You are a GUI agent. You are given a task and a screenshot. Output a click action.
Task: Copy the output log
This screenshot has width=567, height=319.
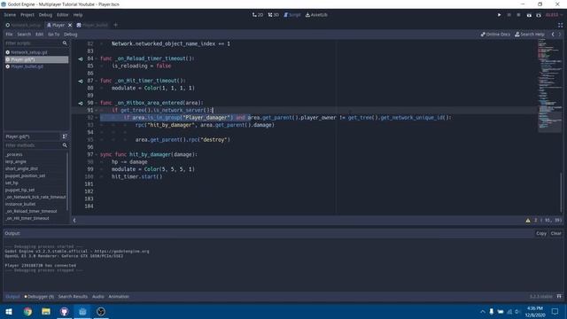(x=541, y=233)
